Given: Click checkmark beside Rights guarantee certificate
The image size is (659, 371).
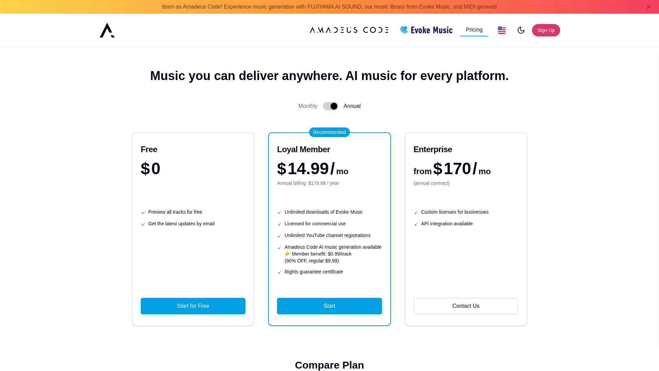Looking at the screenshot, I should click(x=279, y=272).
